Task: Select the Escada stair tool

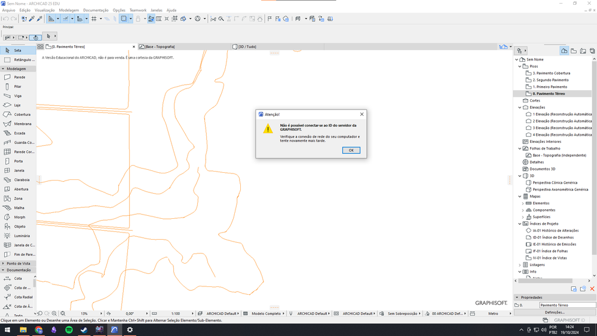Action: [x=18, y=133]
